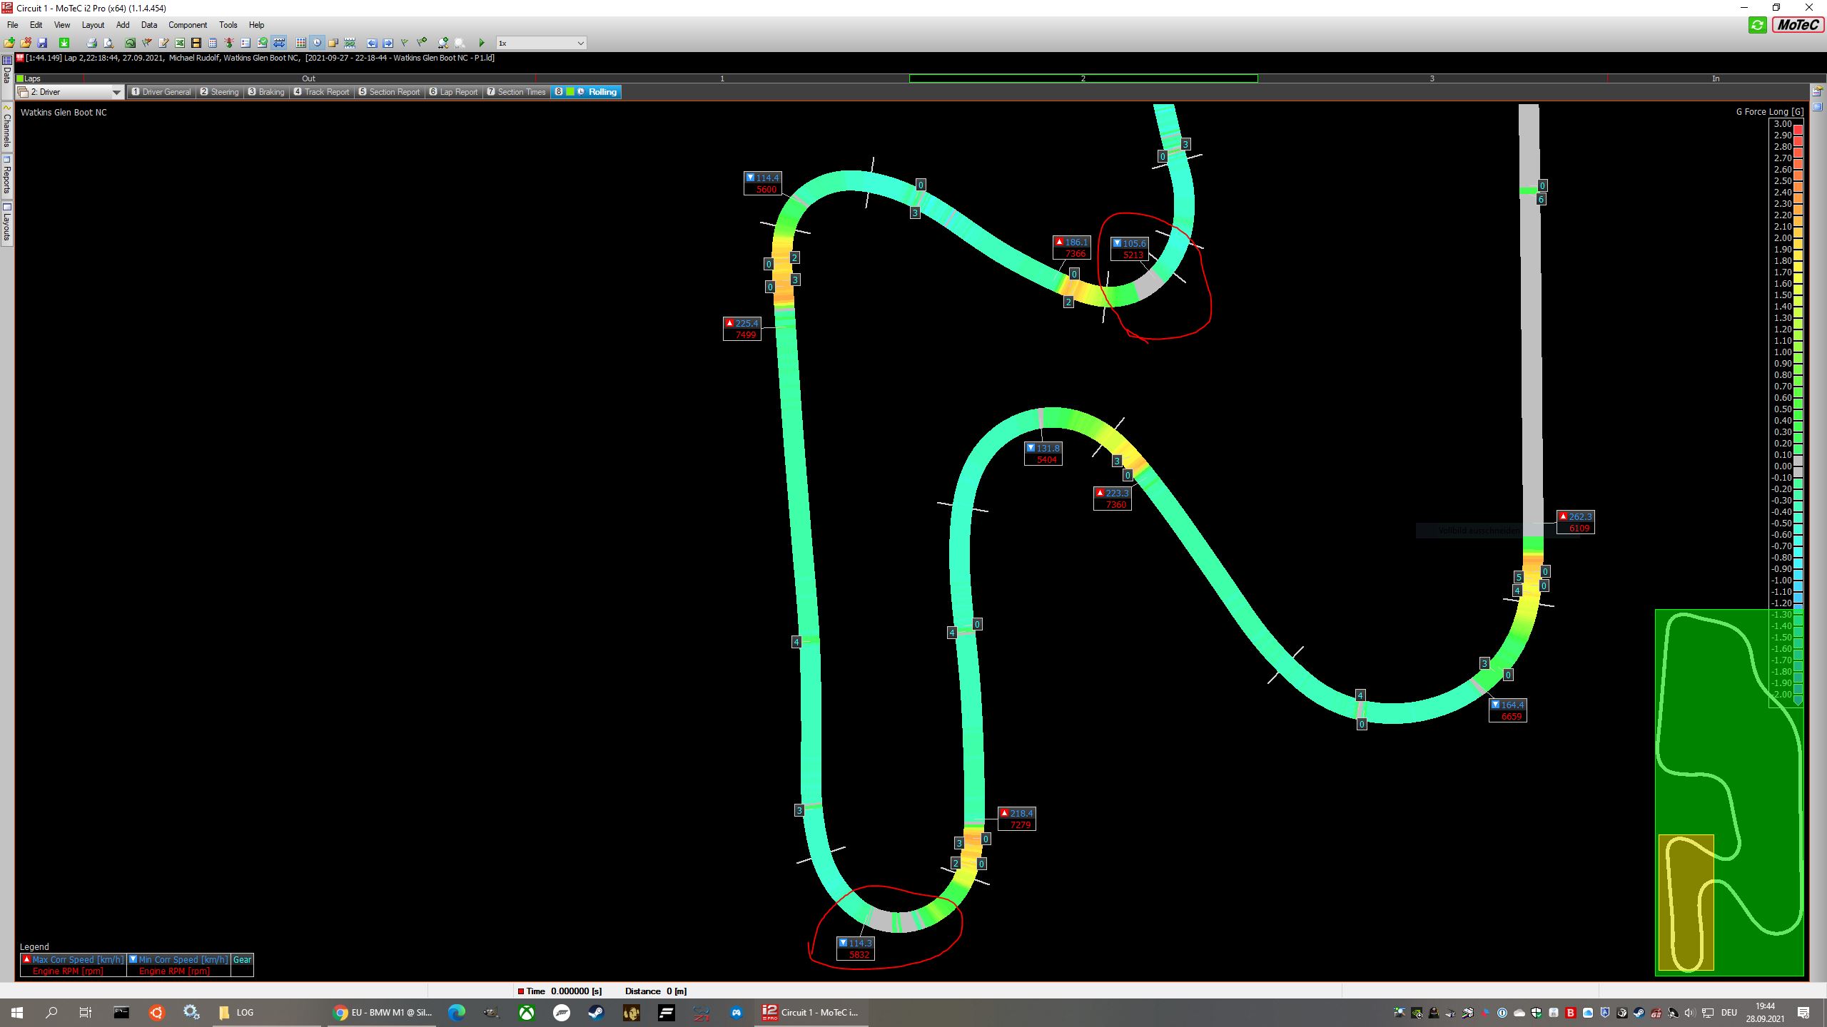Viewport: 1827px width, 1027px height.
Task: Click the 105.6 min corner speed label
Action: point(1129,249)
